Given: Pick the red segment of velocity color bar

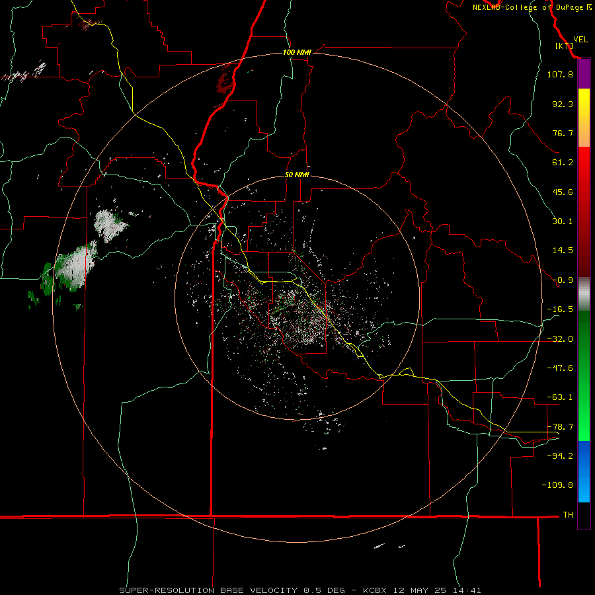Looking at the screenshot, I should [x=584, y=212].
